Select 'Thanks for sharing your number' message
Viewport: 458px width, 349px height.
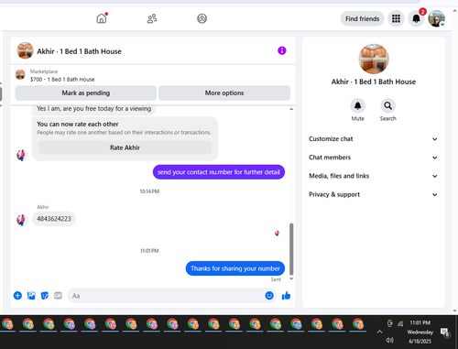coord(235,268)
